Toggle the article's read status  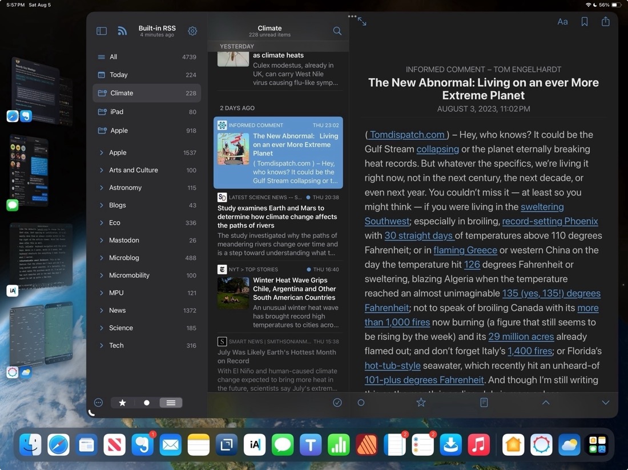pos(360,402)
